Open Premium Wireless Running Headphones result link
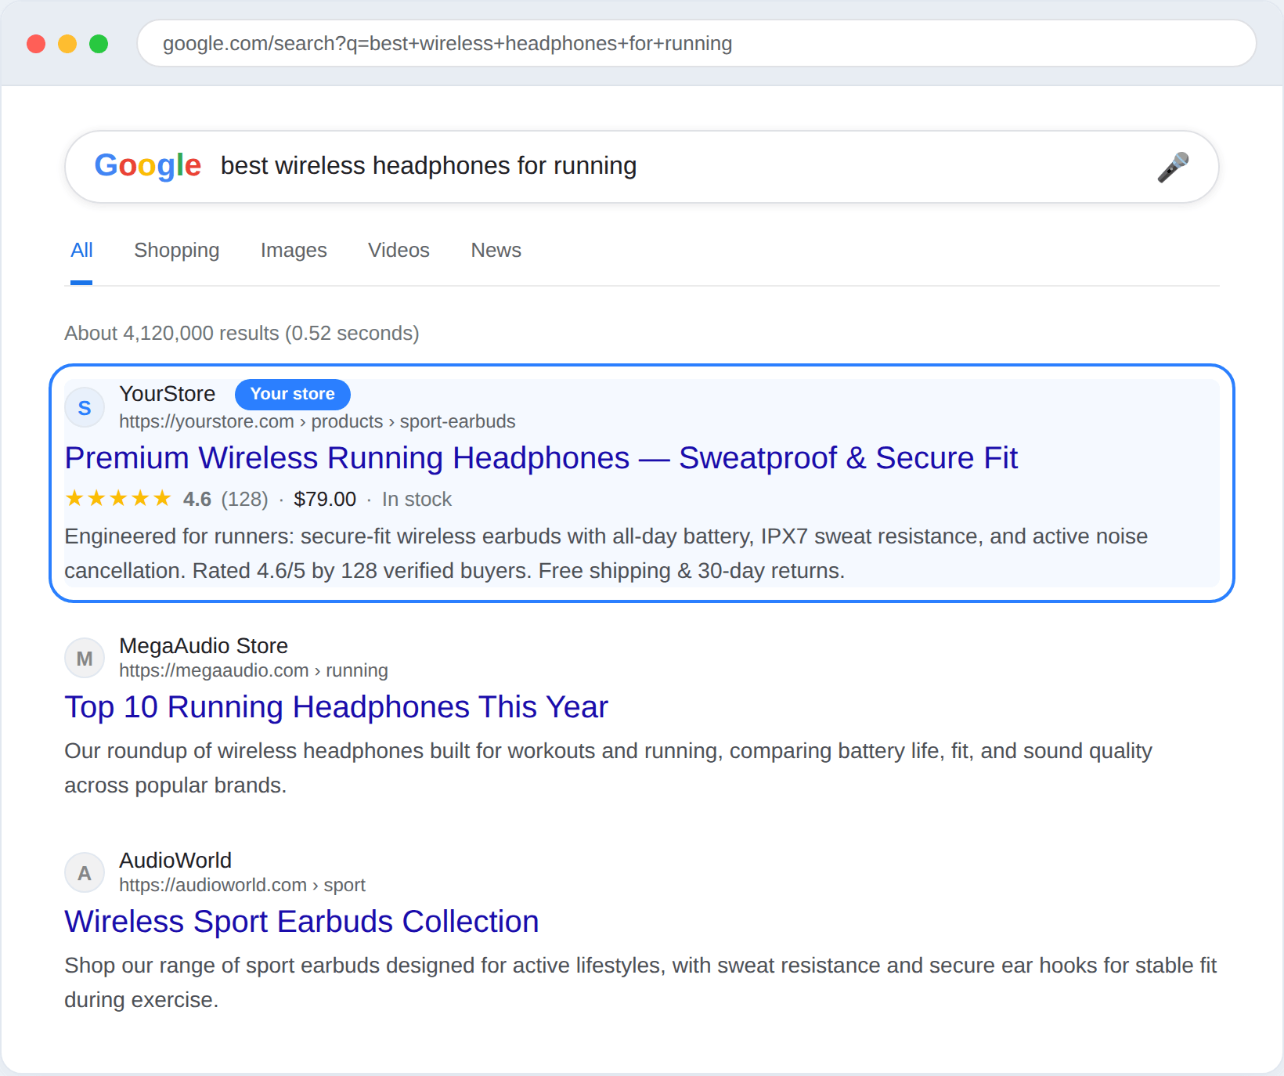The width and height of the screenshot is (1284, 1076). click(x=541, y=458)
